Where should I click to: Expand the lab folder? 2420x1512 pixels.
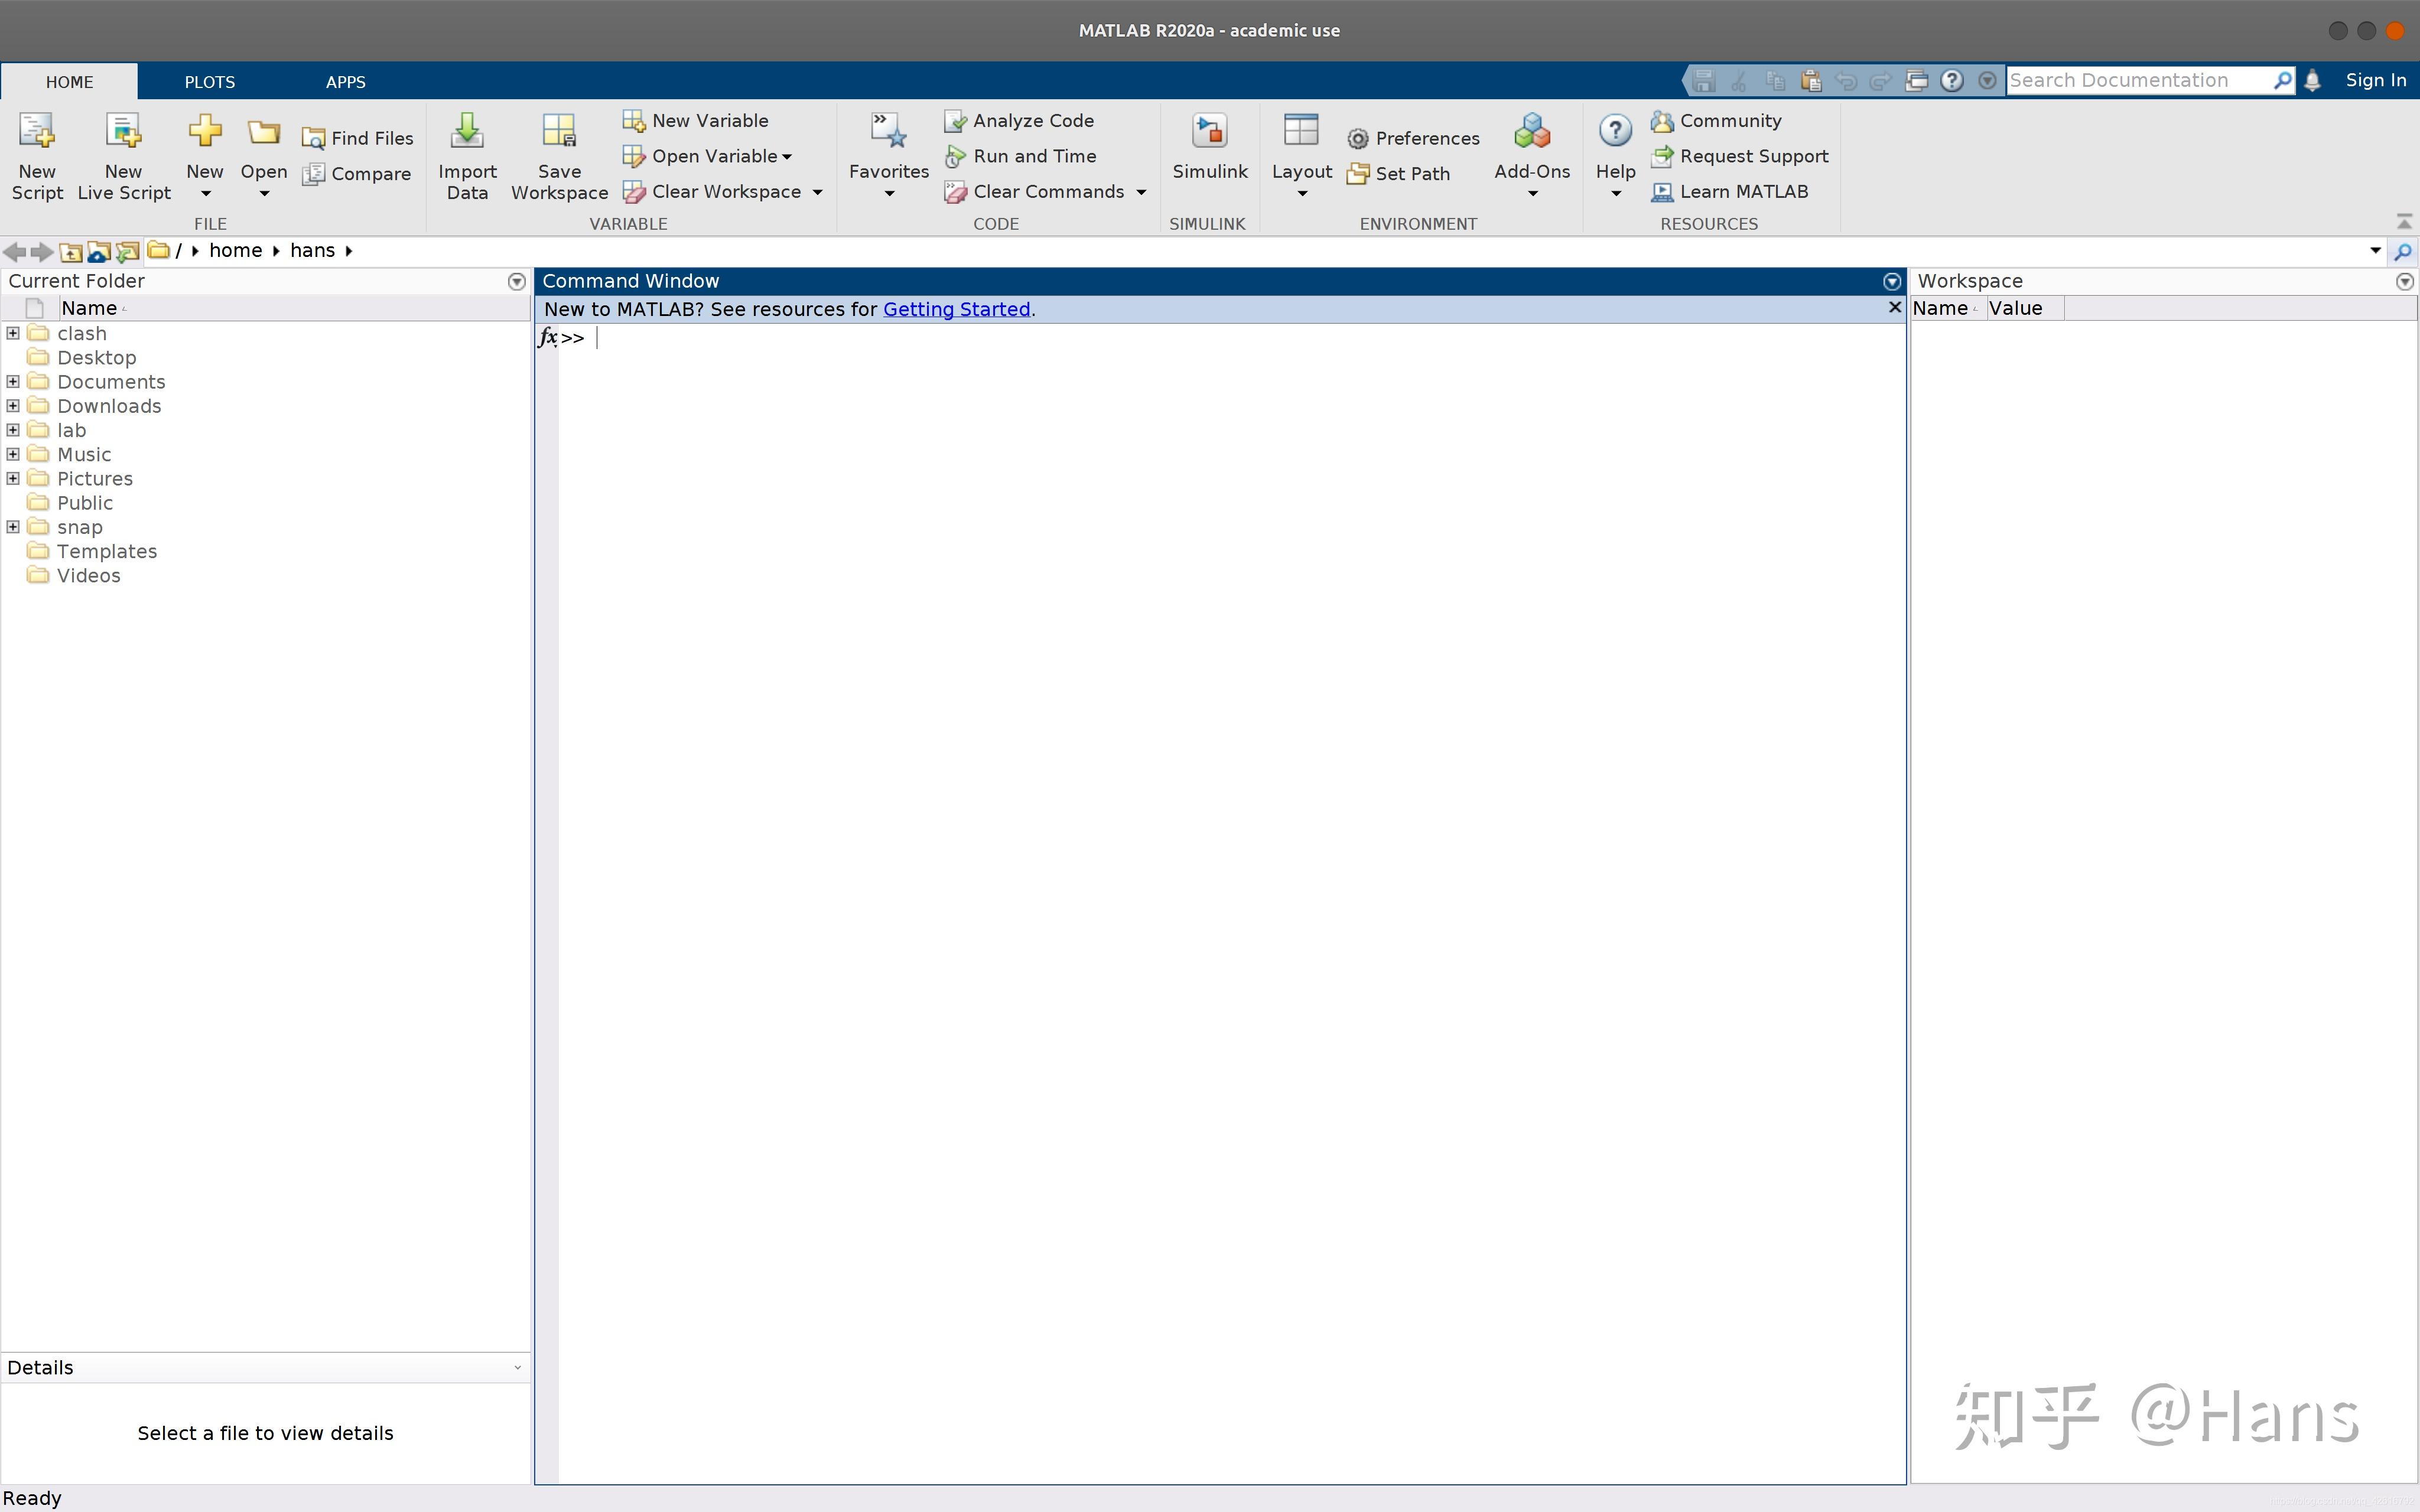click(x=13, y=430)
